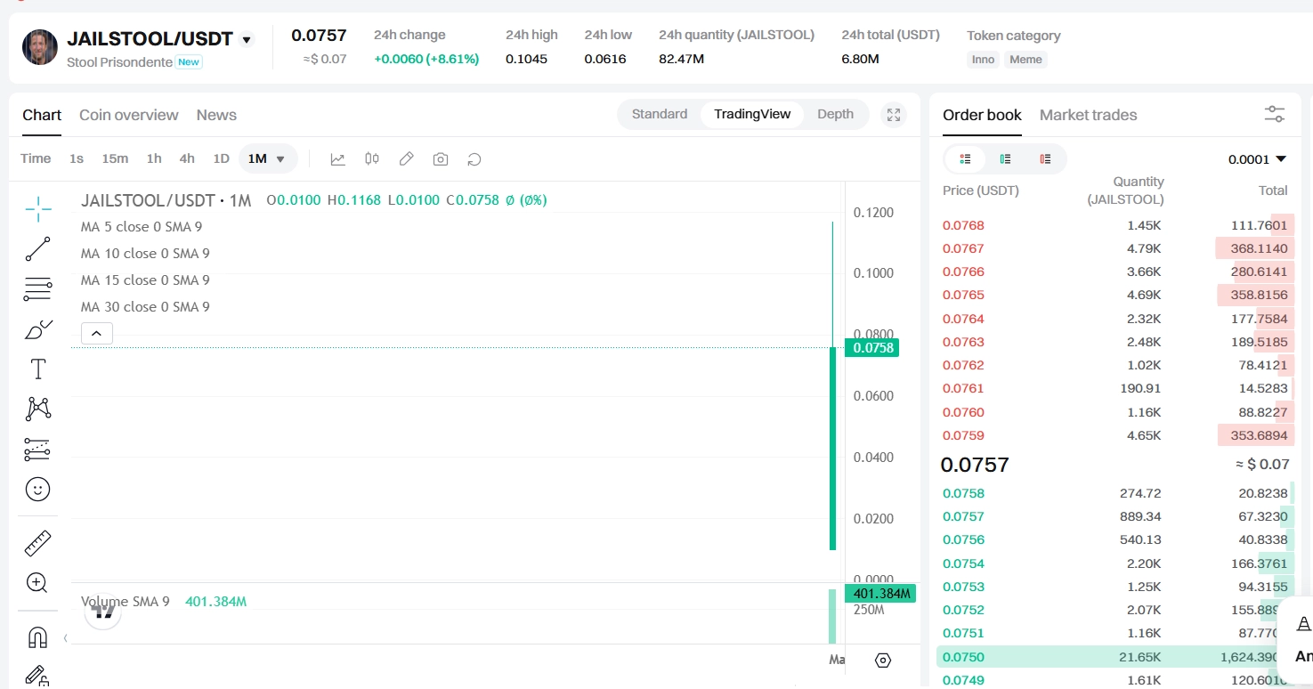Select the text annotation tool
Screen dimensions: 1313x689
pos(38,369)
